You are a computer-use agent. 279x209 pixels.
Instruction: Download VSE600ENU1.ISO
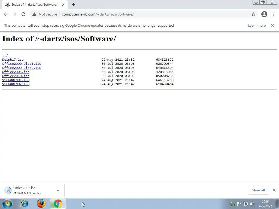16,80
